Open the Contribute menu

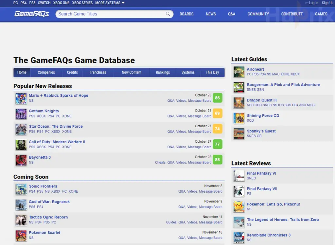tap(292, 14)
